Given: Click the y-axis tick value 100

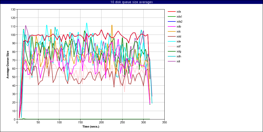Looking at the screenshot, I should tap(13, 35).
